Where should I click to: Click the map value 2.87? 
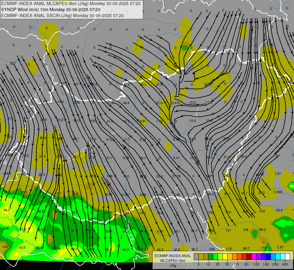pyautogui.click(x=280, y=247)
